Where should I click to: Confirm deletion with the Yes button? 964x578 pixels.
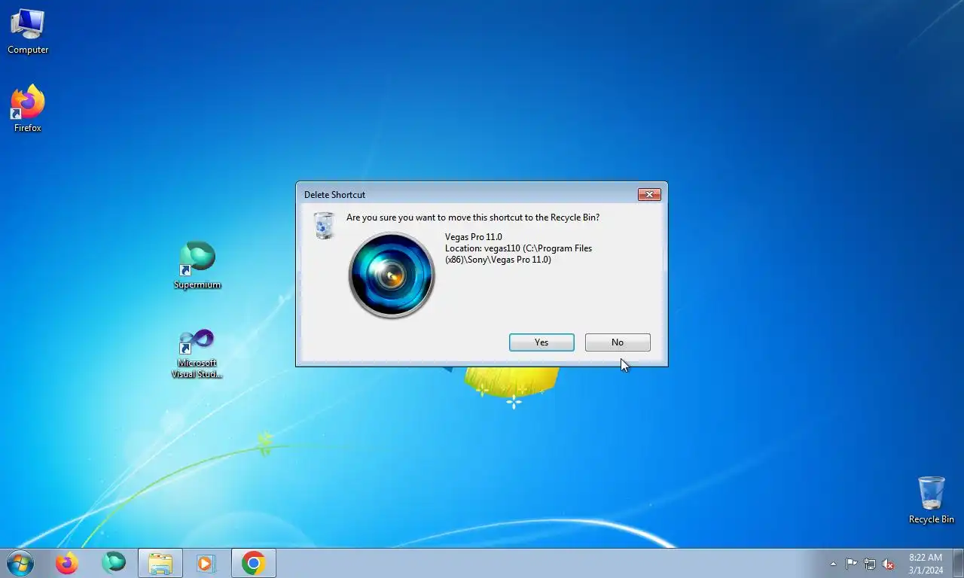coord(541,342)
